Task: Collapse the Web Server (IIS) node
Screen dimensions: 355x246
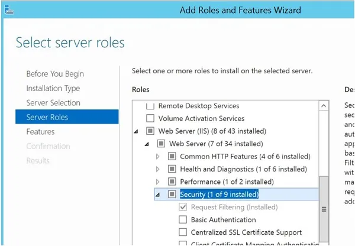Action: click(x=135, y=131)
